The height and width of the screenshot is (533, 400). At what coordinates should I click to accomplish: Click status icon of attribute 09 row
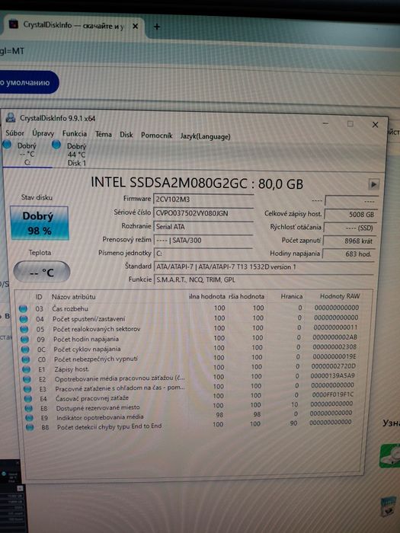[x=24, y=340]
